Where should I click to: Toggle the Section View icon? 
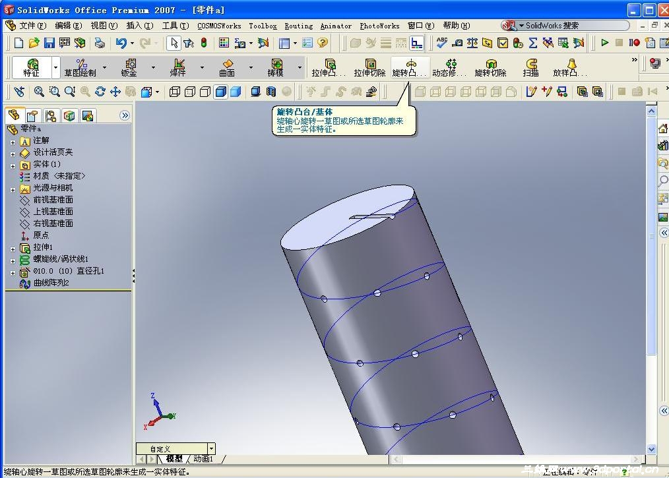coord(271,91)
